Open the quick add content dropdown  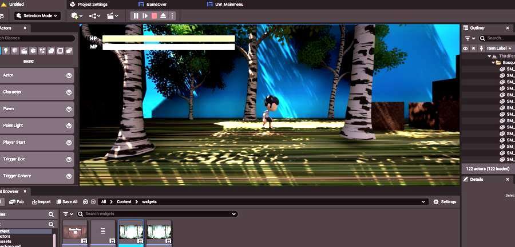point(77,16)
